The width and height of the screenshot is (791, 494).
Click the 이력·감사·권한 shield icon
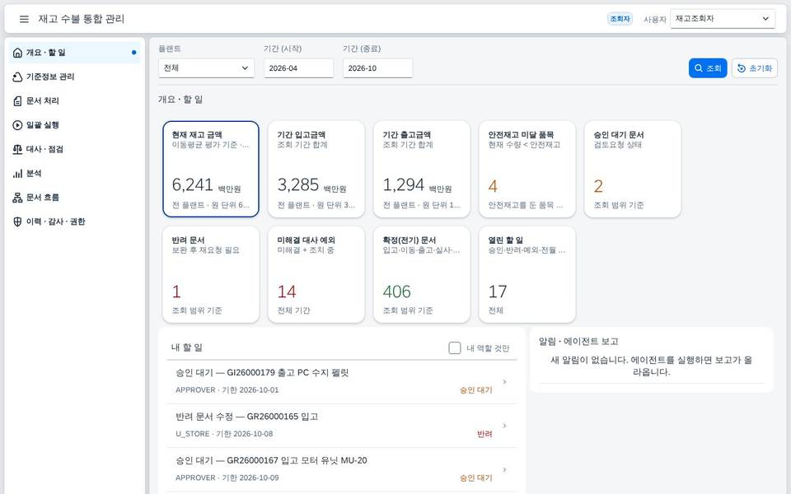tap(17, 221)
